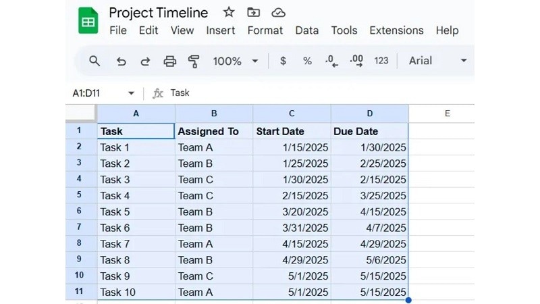The image size is (540, 304).
Task: Open more number formats 123
Action: [x=381, y=61]
